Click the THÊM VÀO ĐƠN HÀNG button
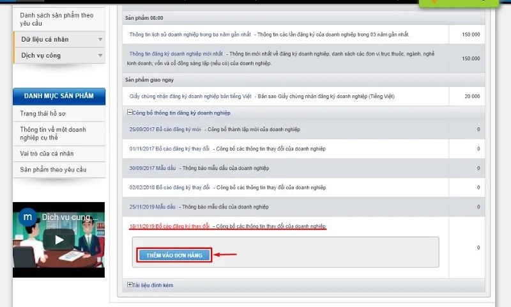 (174, 255)
